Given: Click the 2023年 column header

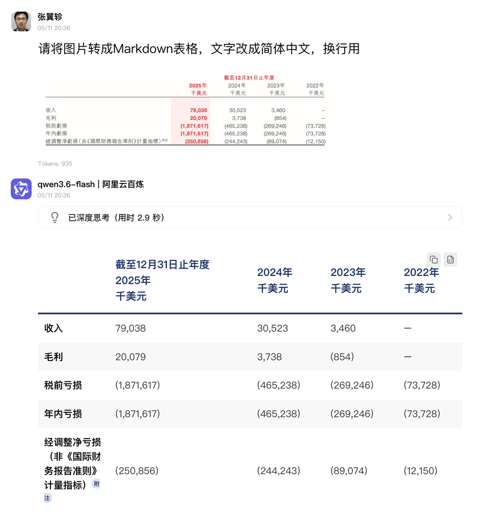Looking at the screenshot, I should pos(348,273).
